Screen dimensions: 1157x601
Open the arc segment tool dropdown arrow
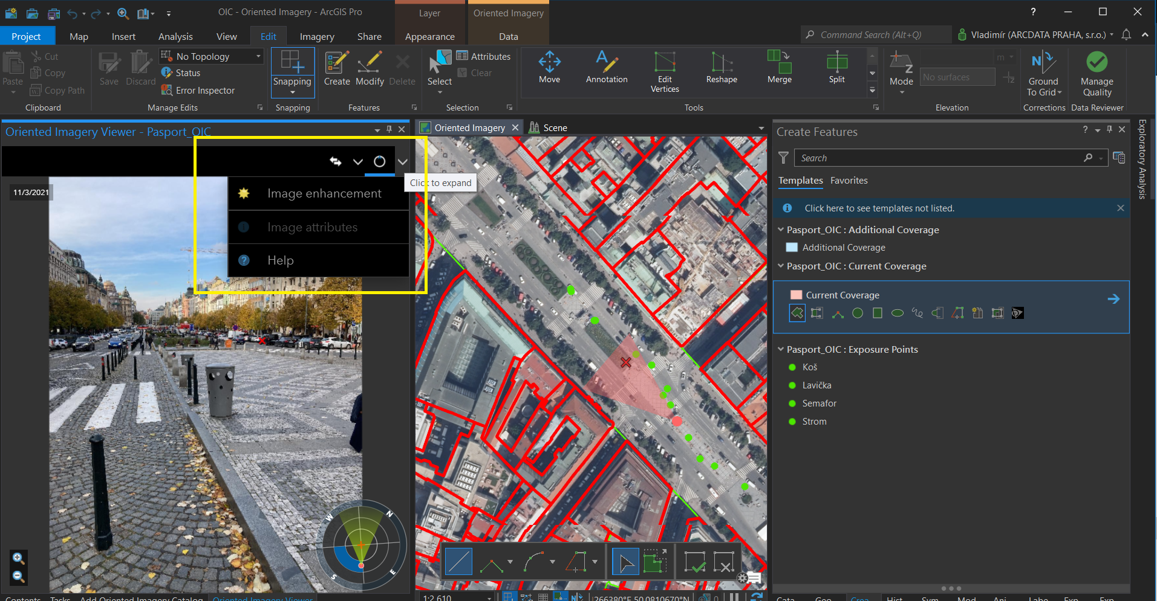click(x=552, y=562)
